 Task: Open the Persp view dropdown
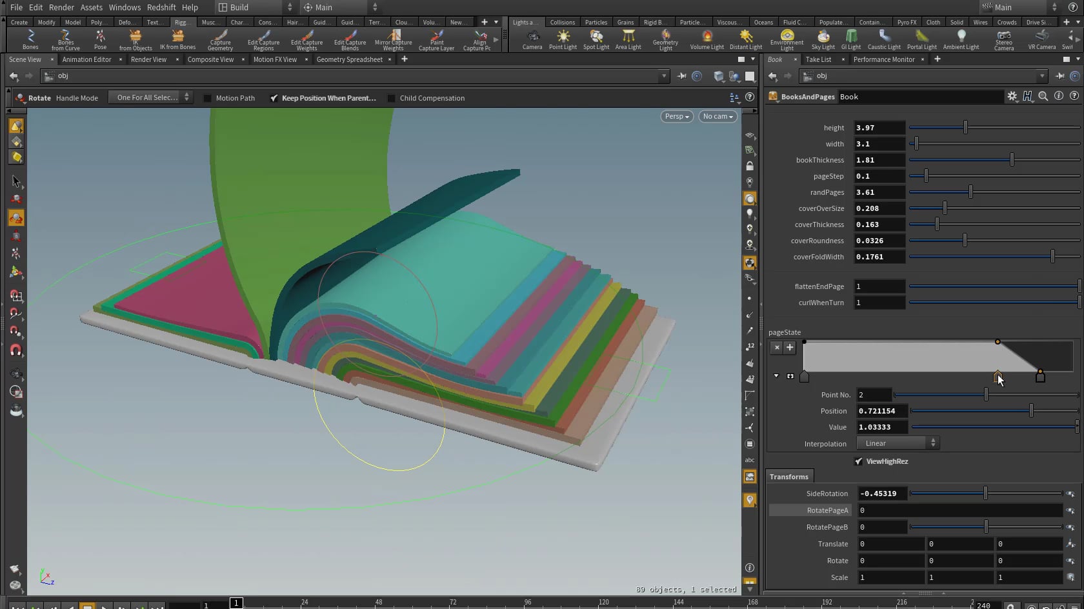click(676, 116)
